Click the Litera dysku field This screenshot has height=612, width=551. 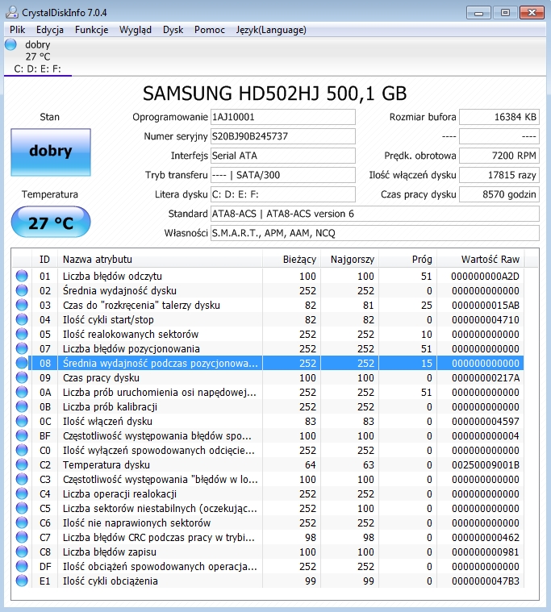click(x=282, y=194)
